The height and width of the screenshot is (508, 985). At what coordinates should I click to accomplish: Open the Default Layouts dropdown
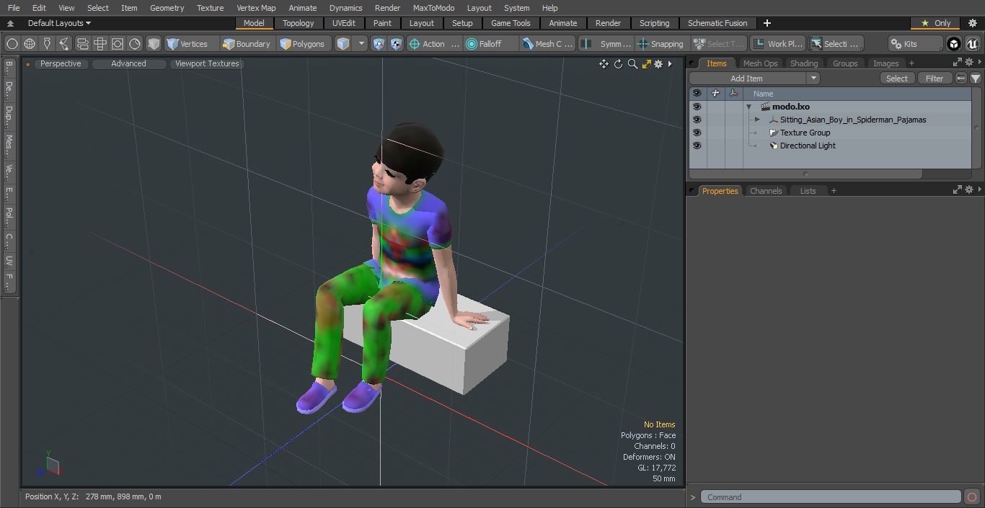pos(59,23)
